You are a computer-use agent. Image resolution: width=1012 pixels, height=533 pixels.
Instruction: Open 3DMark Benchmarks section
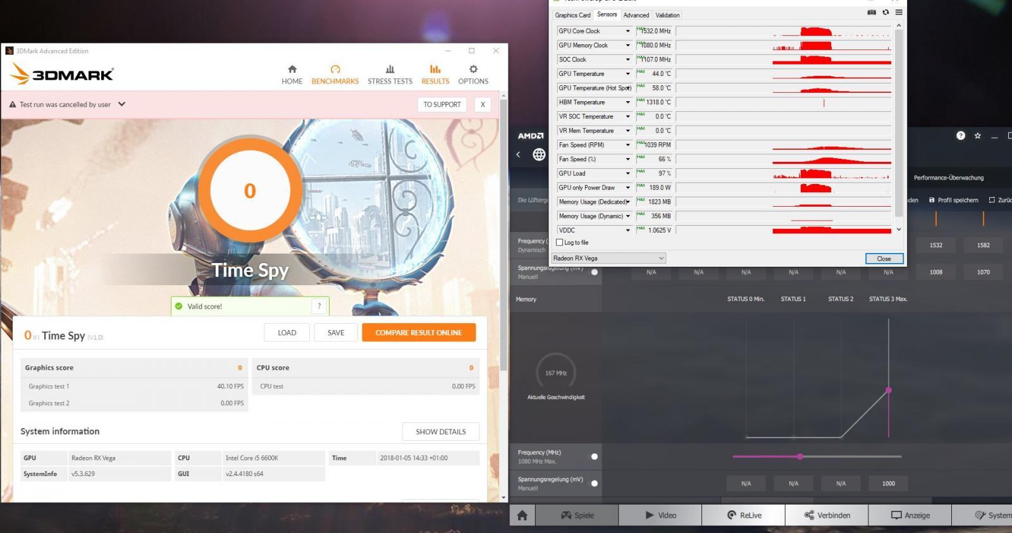[x=335, y=75]
